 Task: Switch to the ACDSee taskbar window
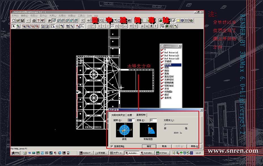(x=163, y=153)
